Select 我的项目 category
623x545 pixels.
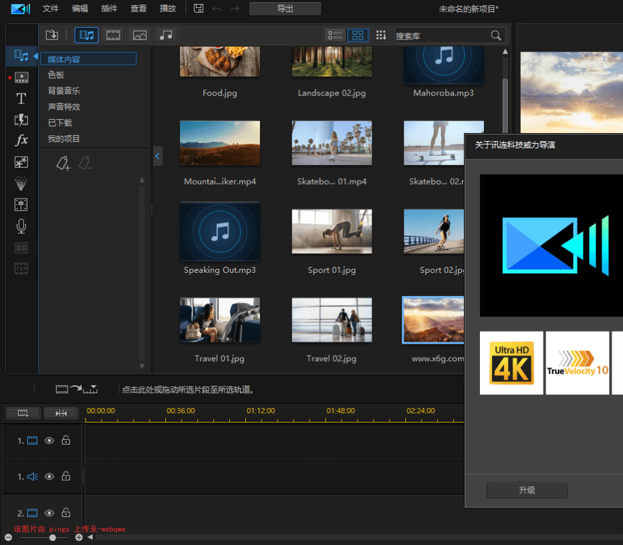[x=64, y=138]
